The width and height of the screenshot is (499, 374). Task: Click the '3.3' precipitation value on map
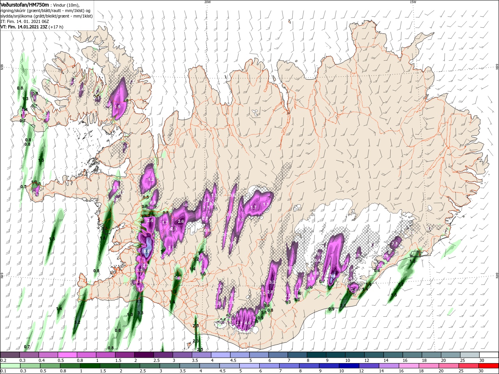tap(140, 313)
